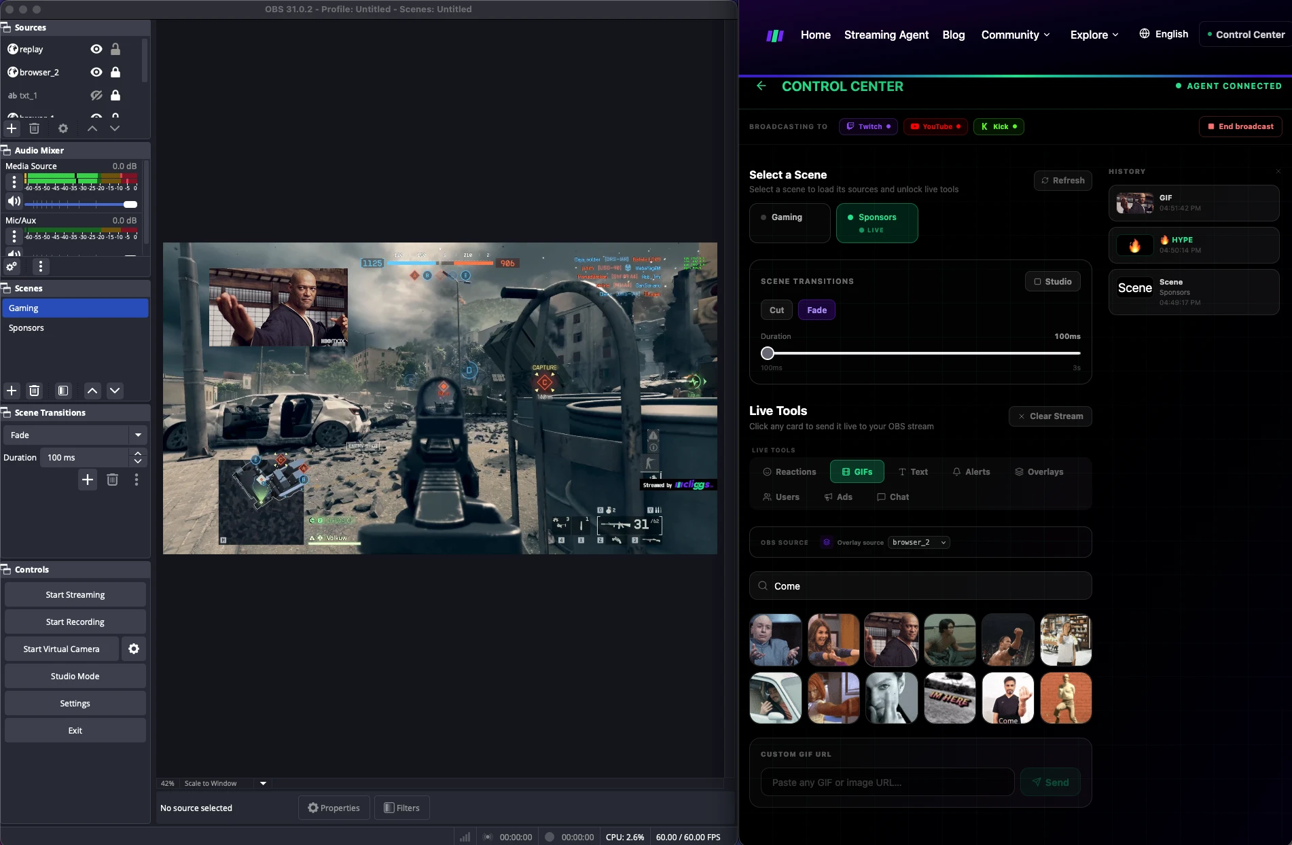This screenshot has width=1292, height=845.
Task: Remove transition with trash icon in Scene Transitions
Action: coord(113,480)
